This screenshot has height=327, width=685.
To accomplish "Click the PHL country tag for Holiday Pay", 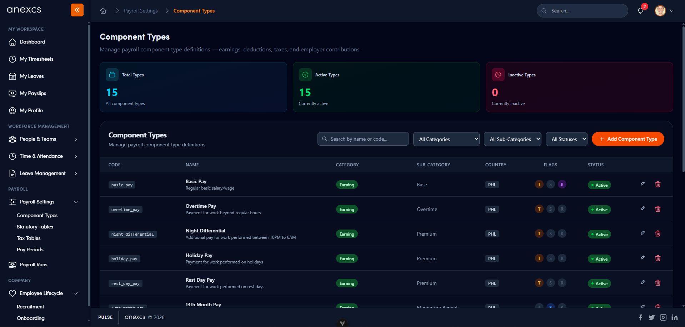I will pyautogui.click(x=492, y=258).
